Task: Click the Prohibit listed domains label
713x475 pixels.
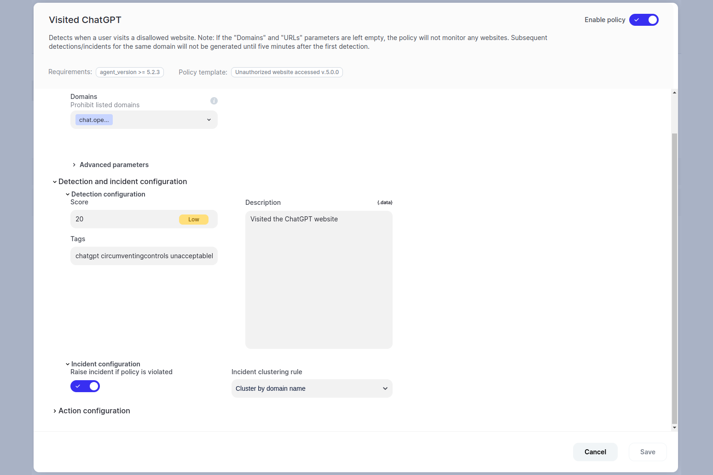Action: click(105, 105)
